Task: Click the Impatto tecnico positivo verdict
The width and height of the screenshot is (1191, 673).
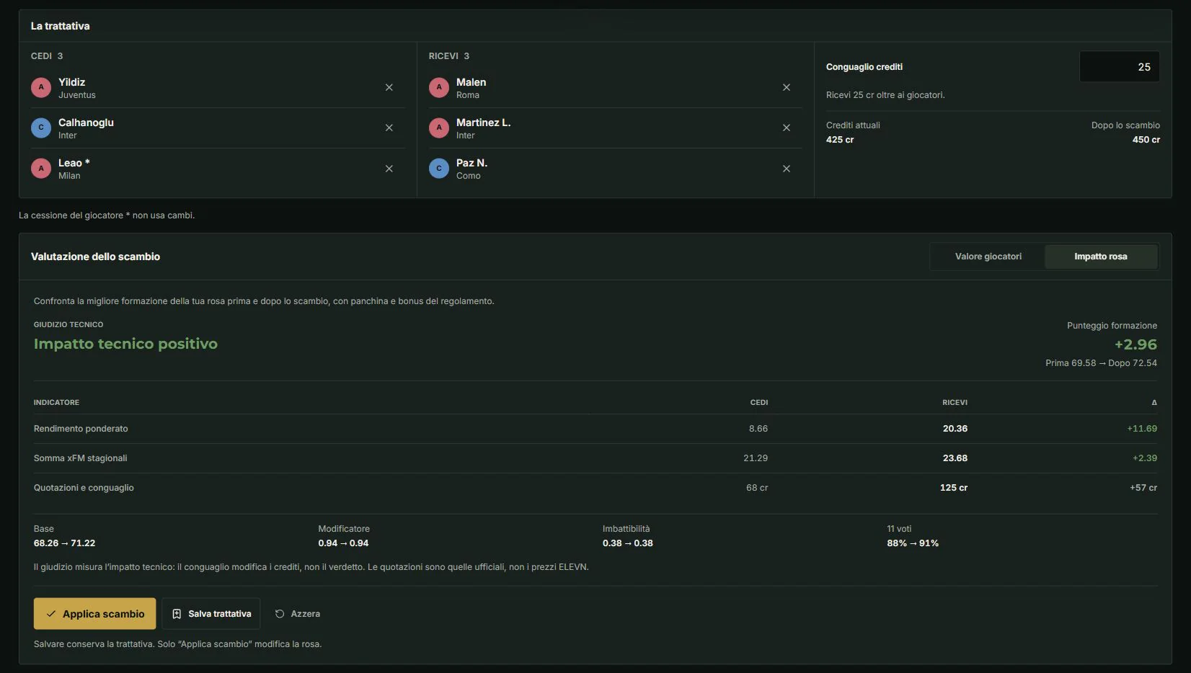Action: (125, 344)
